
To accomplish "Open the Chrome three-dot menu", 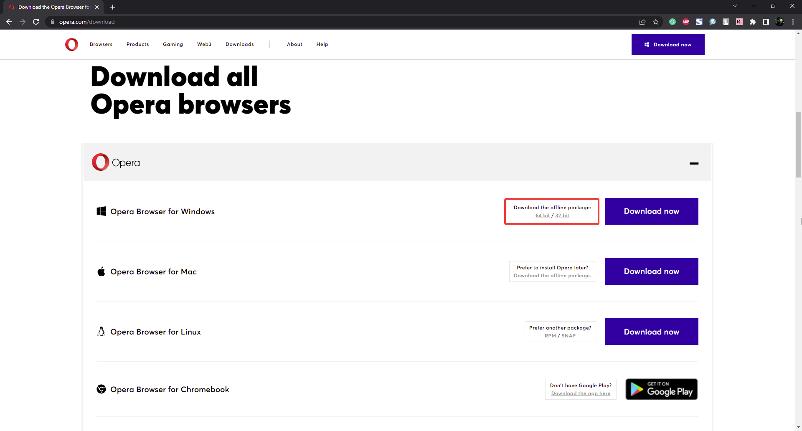I will (793, 22).
